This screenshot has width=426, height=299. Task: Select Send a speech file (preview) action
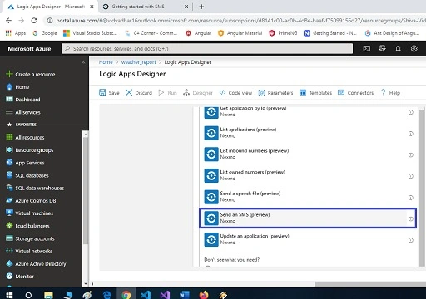point(308,197)
